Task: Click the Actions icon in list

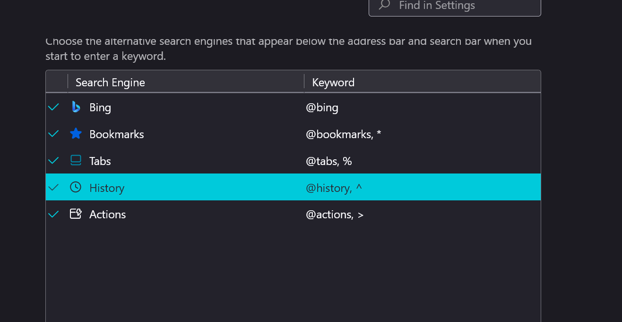Action: 76,214
